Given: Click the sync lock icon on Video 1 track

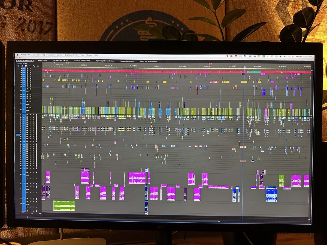Looking at the screenshot, I should tap(27, 108).
